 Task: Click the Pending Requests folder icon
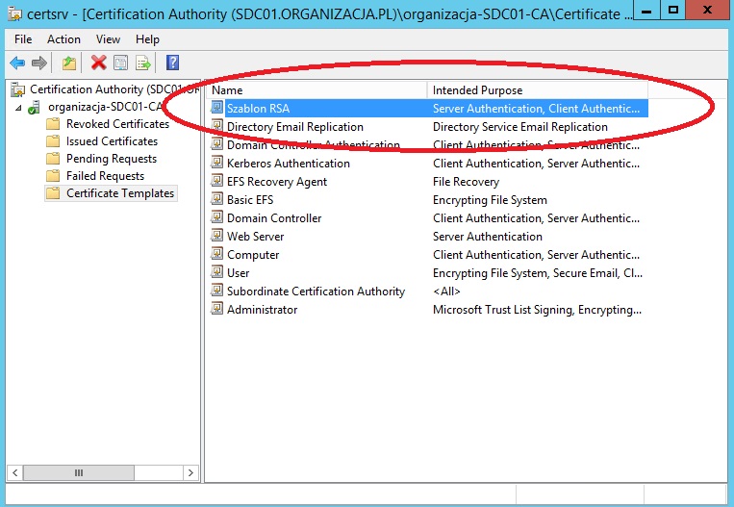coord(53,159)
